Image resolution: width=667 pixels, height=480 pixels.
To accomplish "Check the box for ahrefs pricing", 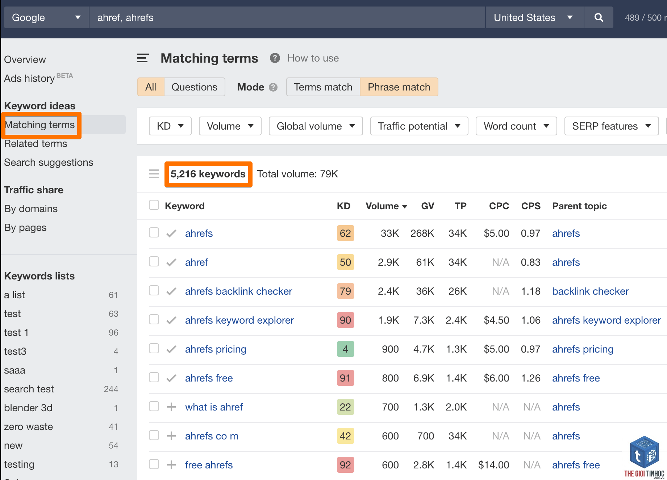I will point(154,348).
